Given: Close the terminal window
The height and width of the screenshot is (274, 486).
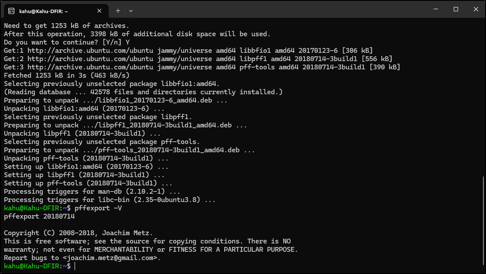Looking at the screenshot, I should [476, 9].
